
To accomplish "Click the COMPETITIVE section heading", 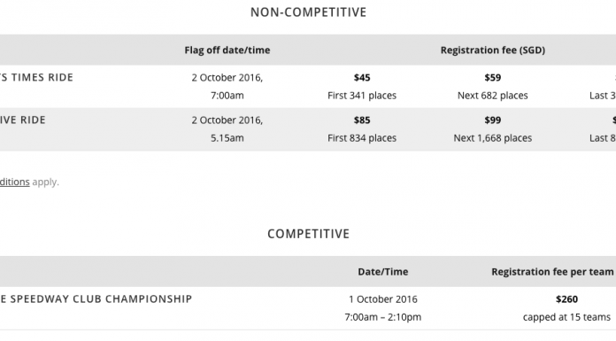I will [308, 234].
